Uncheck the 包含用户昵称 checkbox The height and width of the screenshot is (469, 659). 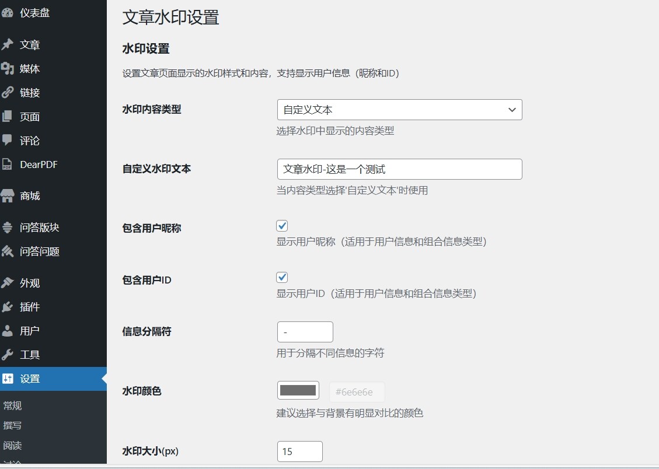pyautogui.click(x=282, y=226)
